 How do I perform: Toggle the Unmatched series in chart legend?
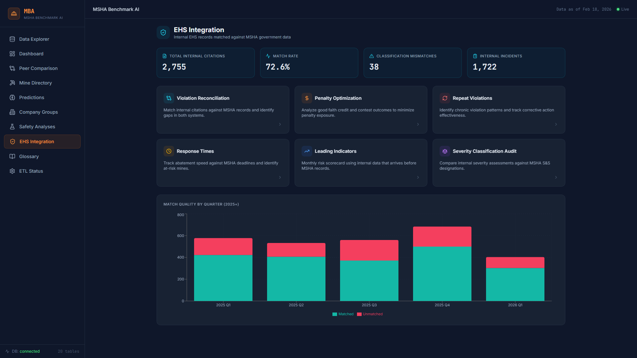click(x=370, y=314)
